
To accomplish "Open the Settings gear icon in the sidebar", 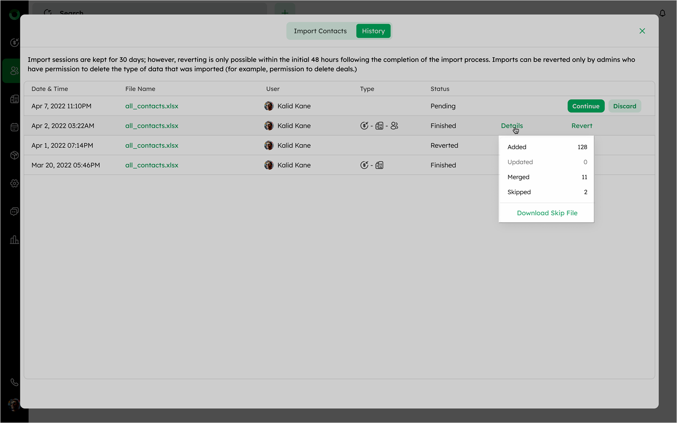I will tap(14, 184).
